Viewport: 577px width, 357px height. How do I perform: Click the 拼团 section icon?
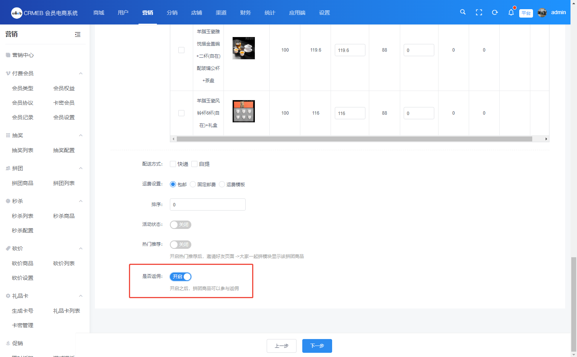pos(8,168)
